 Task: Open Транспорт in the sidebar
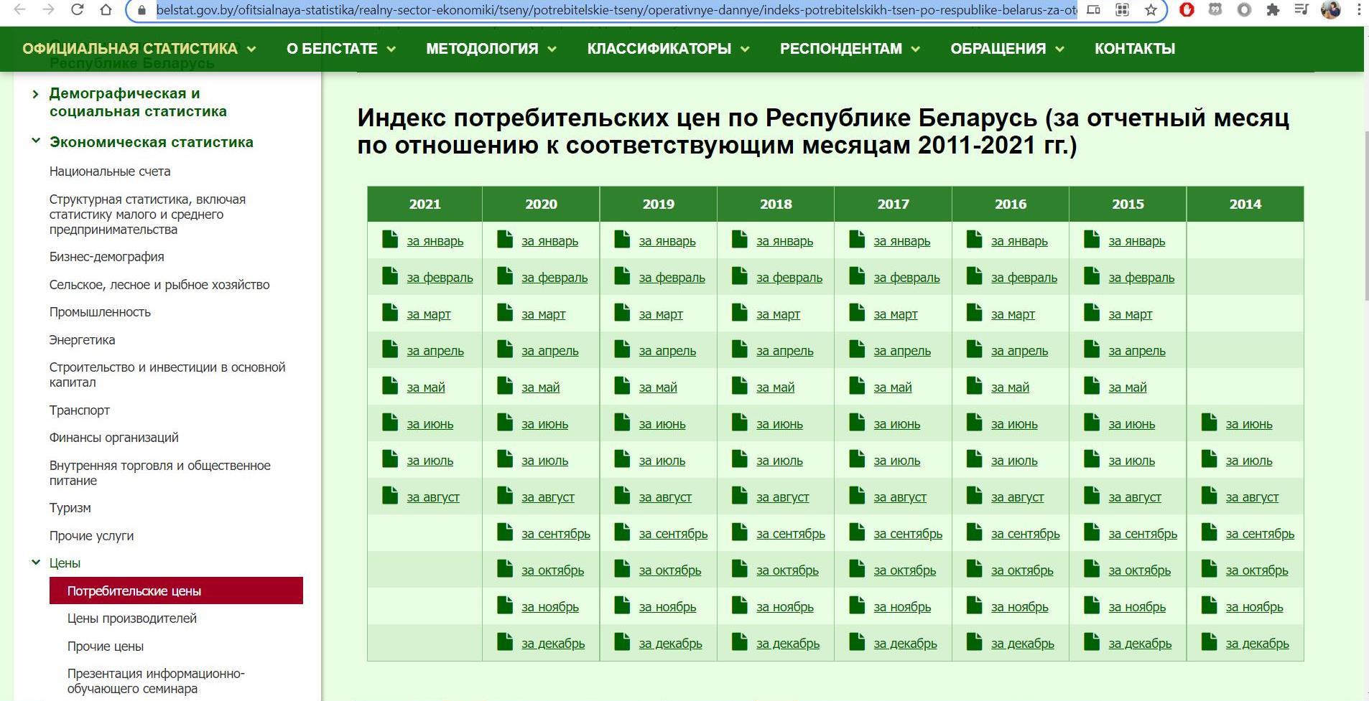coord(80,410)
